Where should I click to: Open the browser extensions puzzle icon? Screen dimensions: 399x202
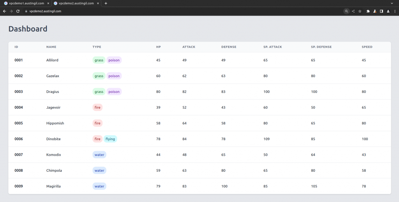(368, 11)
